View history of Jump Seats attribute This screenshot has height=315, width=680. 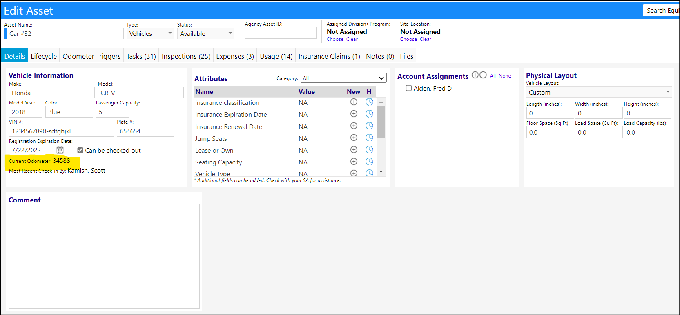pos(369,138)
